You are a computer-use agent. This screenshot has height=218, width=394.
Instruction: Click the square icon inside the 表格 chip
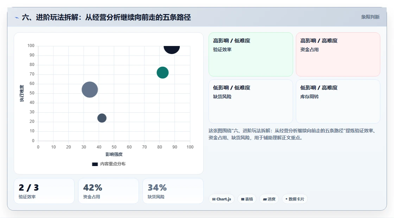click(x=243, y=199)
